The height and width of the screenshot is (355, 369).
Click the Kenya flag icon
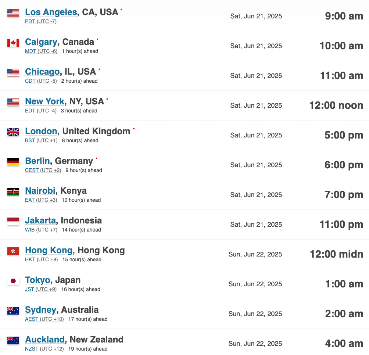(x=13, y=192)
